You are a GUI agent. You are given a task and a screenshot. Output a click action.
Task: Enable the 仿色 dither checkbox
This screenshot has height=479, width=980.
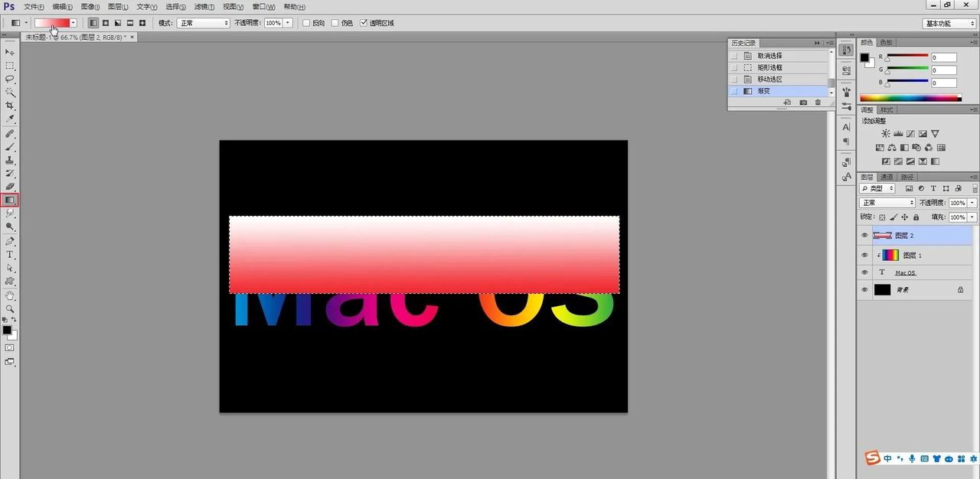pyautogui.click(x=335, y=23)
